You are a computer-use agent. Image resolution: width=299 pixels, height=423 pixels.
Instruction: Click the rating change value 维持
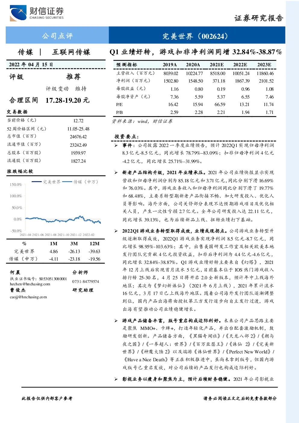[x=81, y=89]
